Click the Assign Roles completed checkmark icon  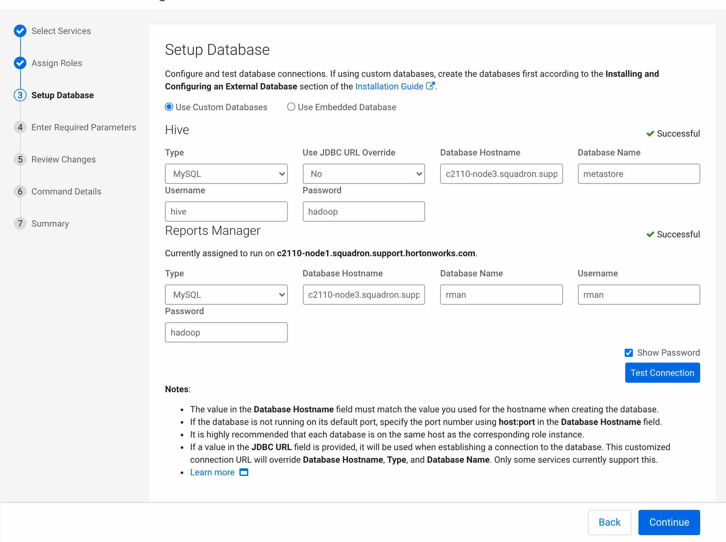point(20,63)
